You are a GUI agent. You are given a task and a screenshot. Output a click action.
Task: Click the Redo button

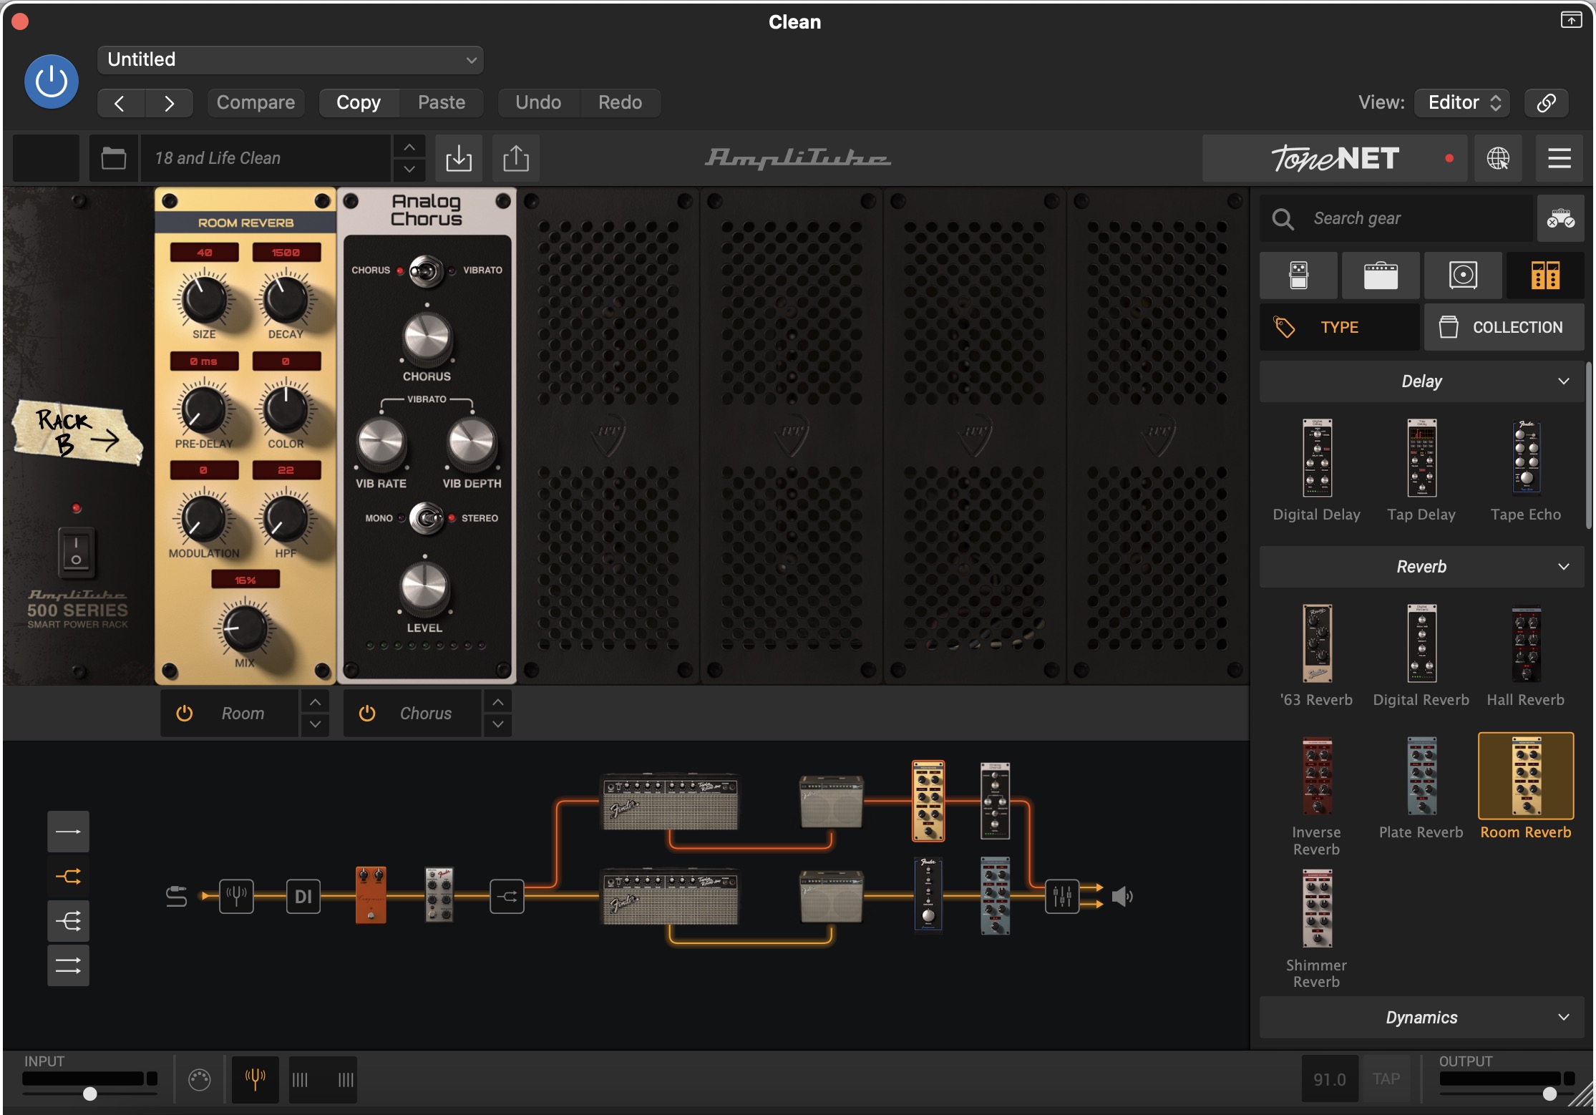[620, 103]
